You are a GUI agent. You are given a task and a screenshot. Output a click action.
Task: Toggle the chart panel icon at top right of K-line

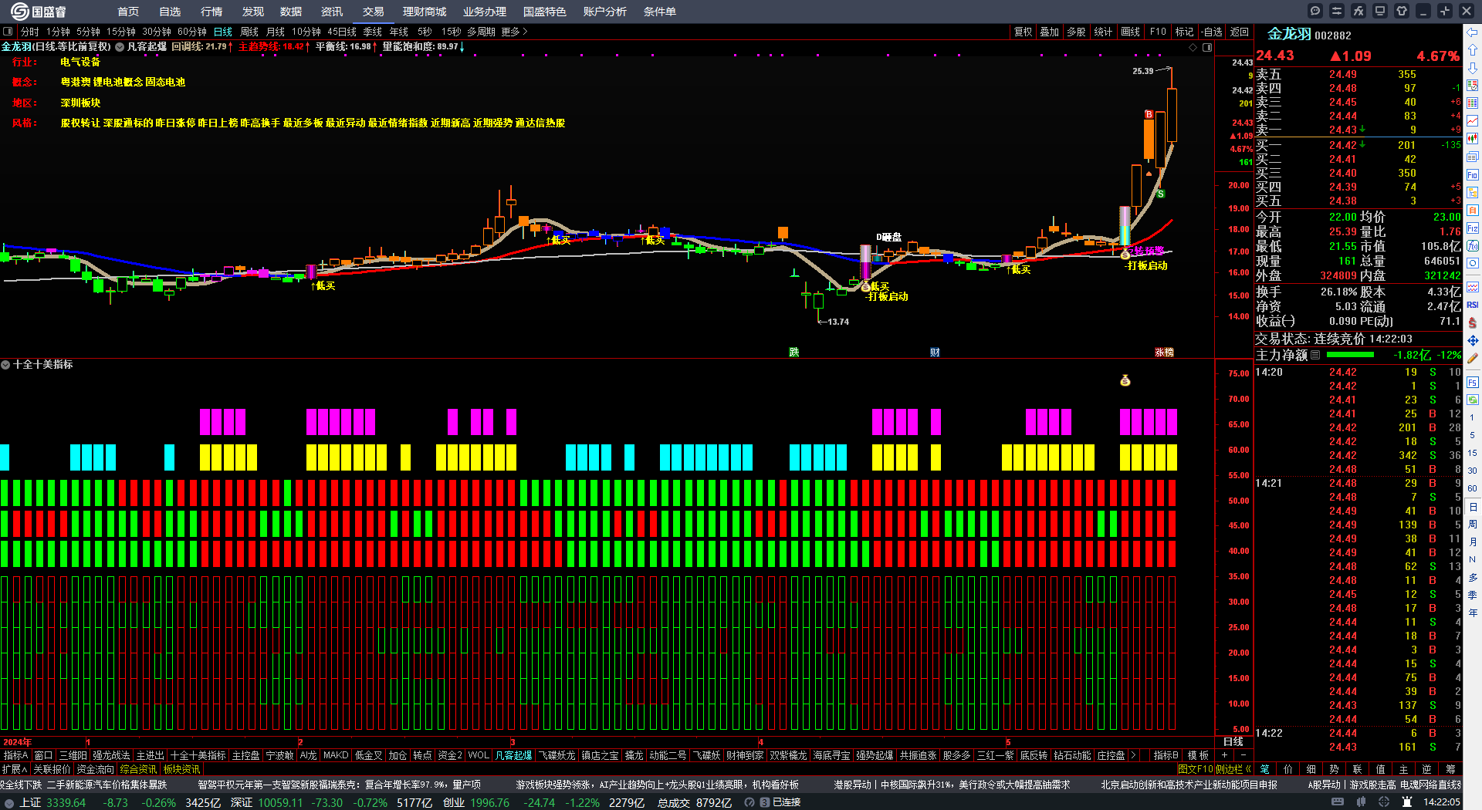point(1207,47)
